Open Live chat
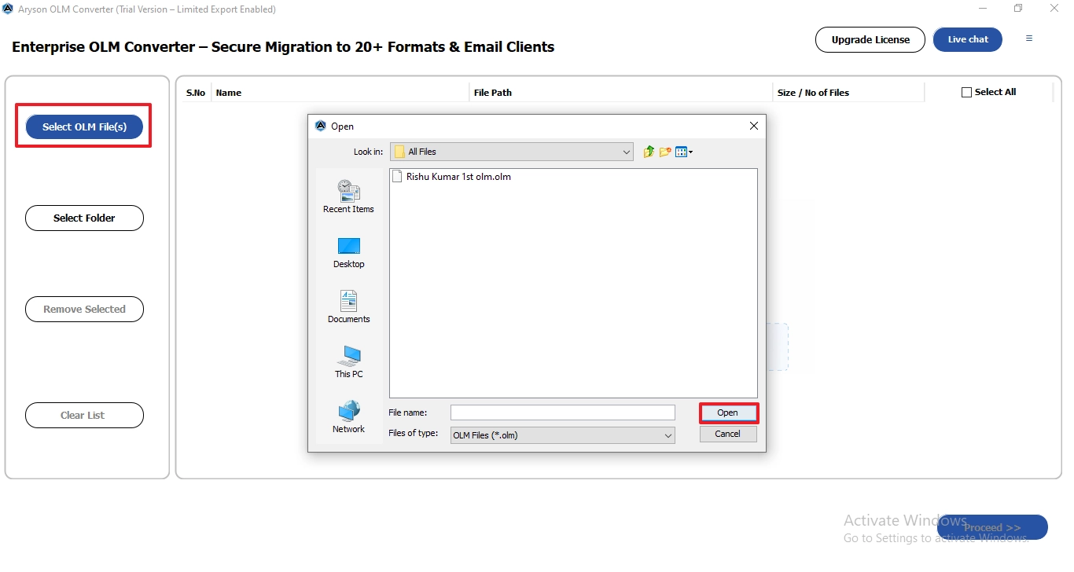 point(968,39)
